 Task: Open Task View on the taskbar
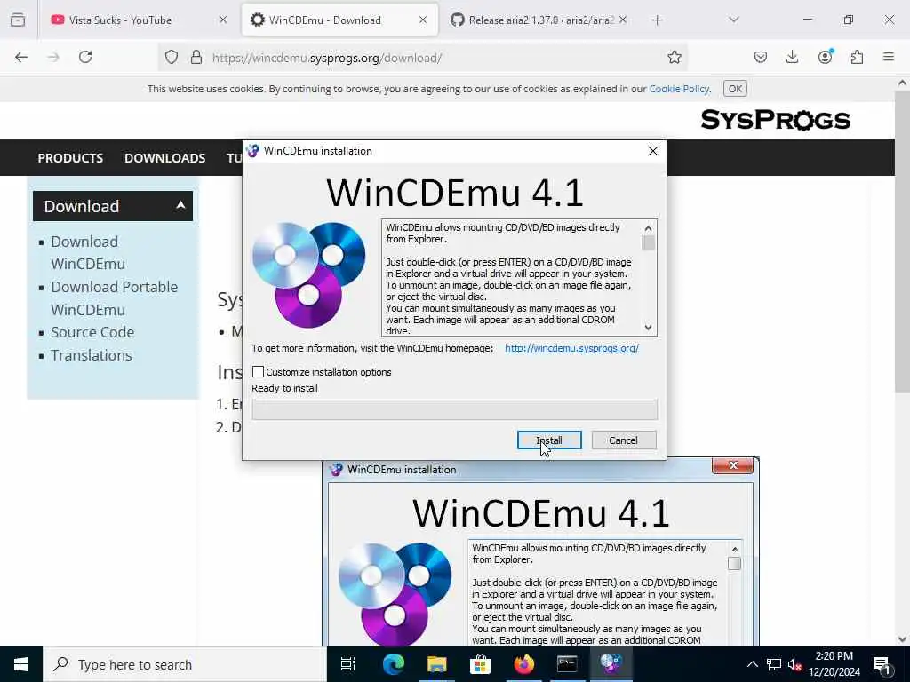[x=348, y=664]
